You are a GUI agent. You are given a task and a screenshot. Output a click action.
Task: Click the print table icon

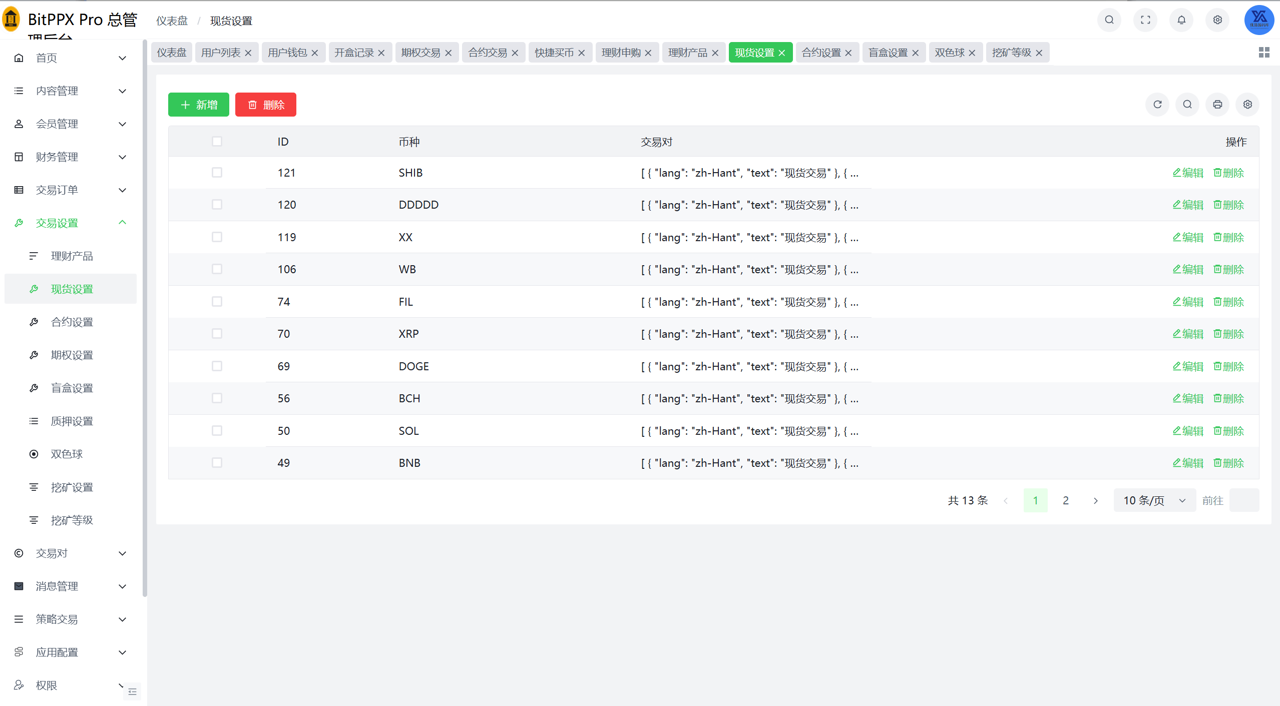point(1217,105)
